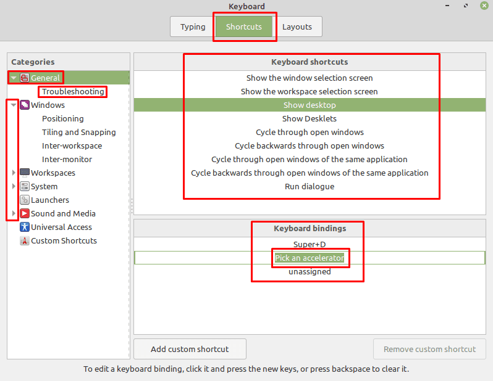Select Troubleshooting subcategory
Viewport: 493px width, 381px height.
(73, 91)
